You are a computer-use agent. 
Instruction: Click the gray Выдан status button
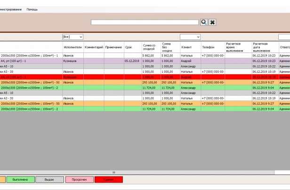click(49, 179)
